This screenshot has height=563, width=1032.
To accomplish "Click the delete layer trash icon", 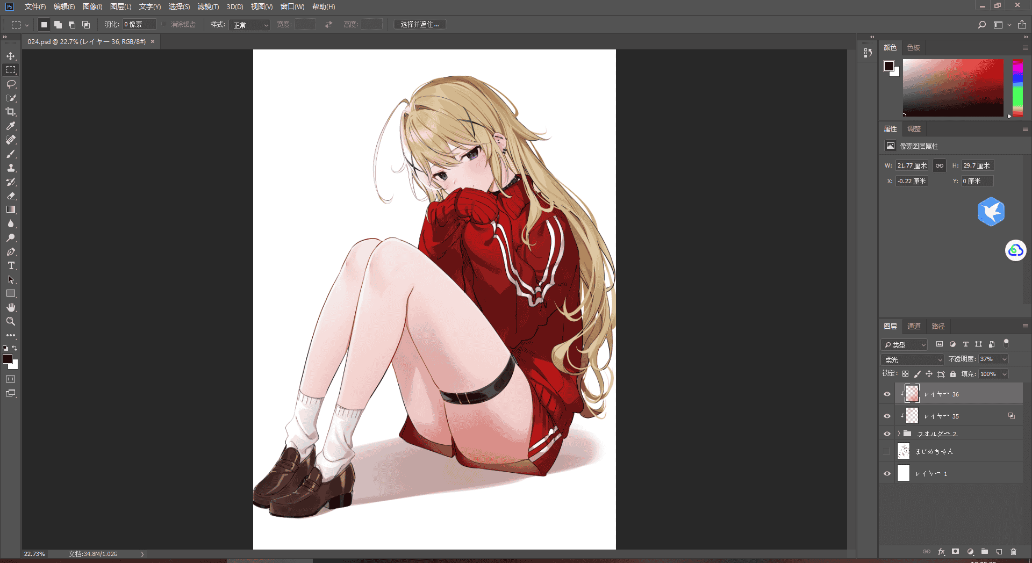I will [1013, 552].
